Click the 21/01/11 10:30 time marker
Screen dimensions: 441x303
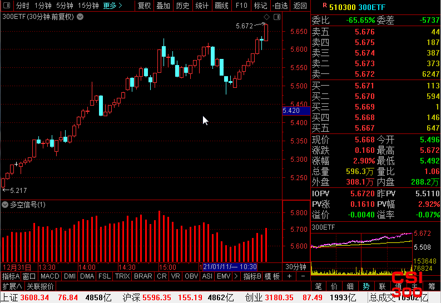230,267
